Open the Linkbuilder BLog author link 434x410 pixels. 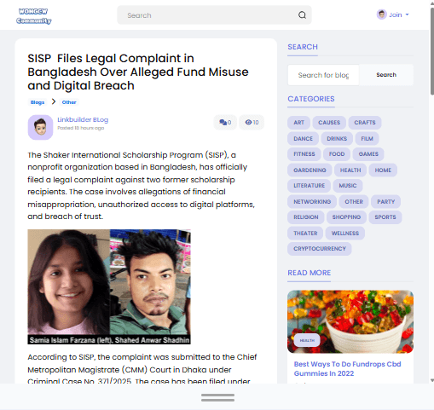[83, 119]
